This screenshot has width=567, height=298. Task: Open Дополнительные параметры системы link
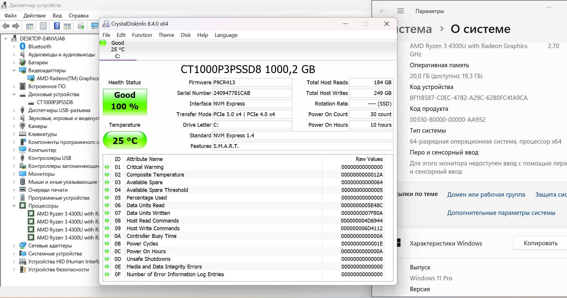click(x=501, y=213)
